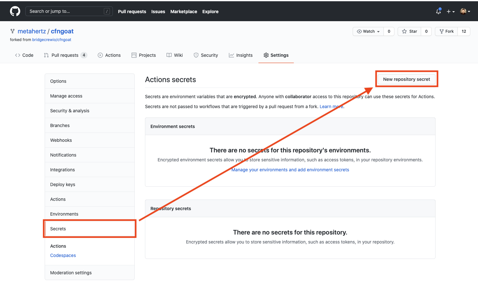Screen dimensions: 478x282
Task: Switch to the Security tab
Action: click(206, 55)
